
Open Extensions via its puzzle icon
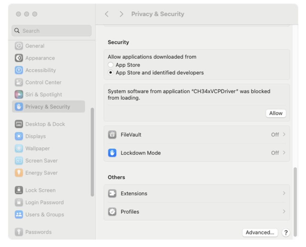pos(112,193)
